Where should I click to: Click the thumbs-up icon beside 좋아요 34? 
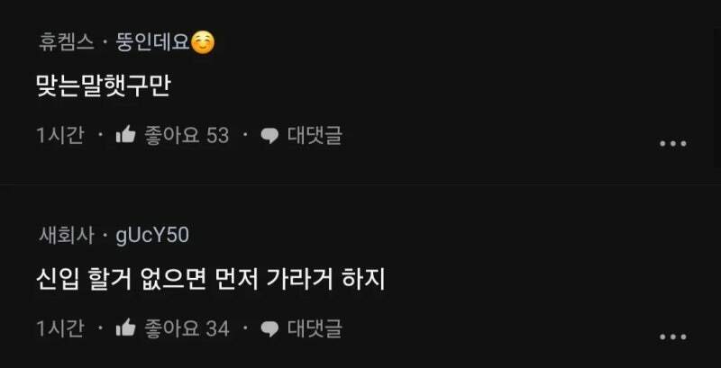tap(125, 328)
